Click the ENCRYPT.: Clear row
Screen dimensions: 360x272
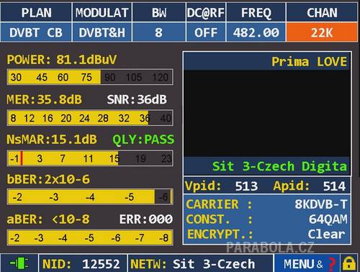click(267, 234)
